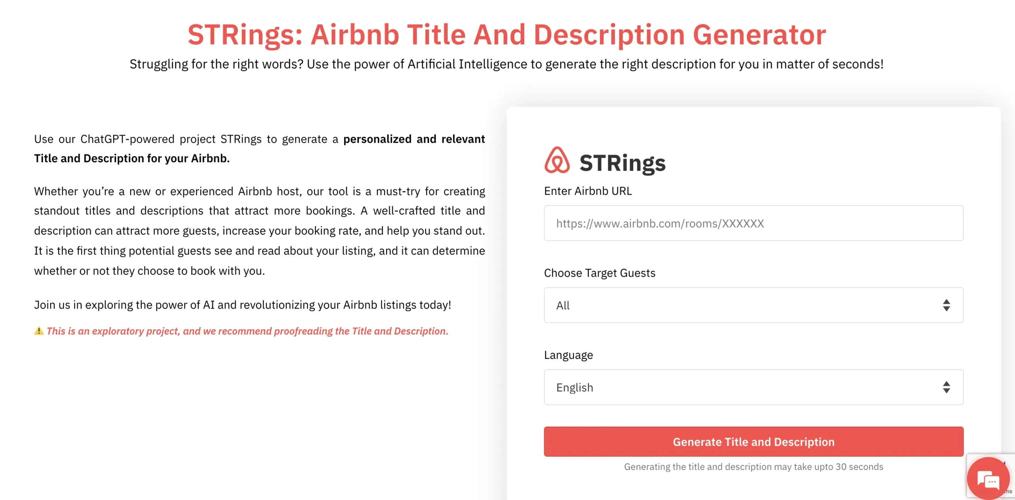This screenshot has height=500, width=1015.
Task: Click the 'Enter Airbnb URL' label
Action: (588, 191)
